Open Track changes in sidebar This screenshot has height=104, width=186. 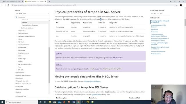[x=22, y=59]
